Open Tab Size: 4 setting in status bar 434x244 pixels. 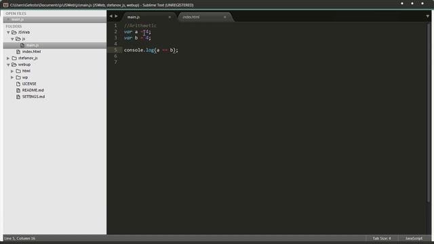pos(382,238)
